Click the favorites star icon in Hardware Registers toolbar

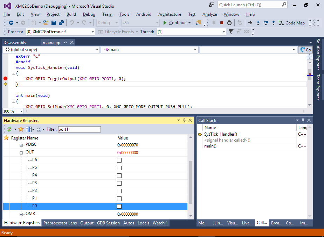coord(21,129)
